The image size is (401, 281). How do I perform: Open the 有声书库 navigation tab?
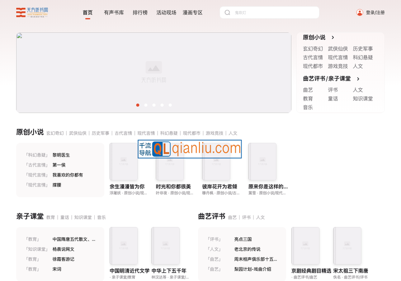click(x=114, y=13)
